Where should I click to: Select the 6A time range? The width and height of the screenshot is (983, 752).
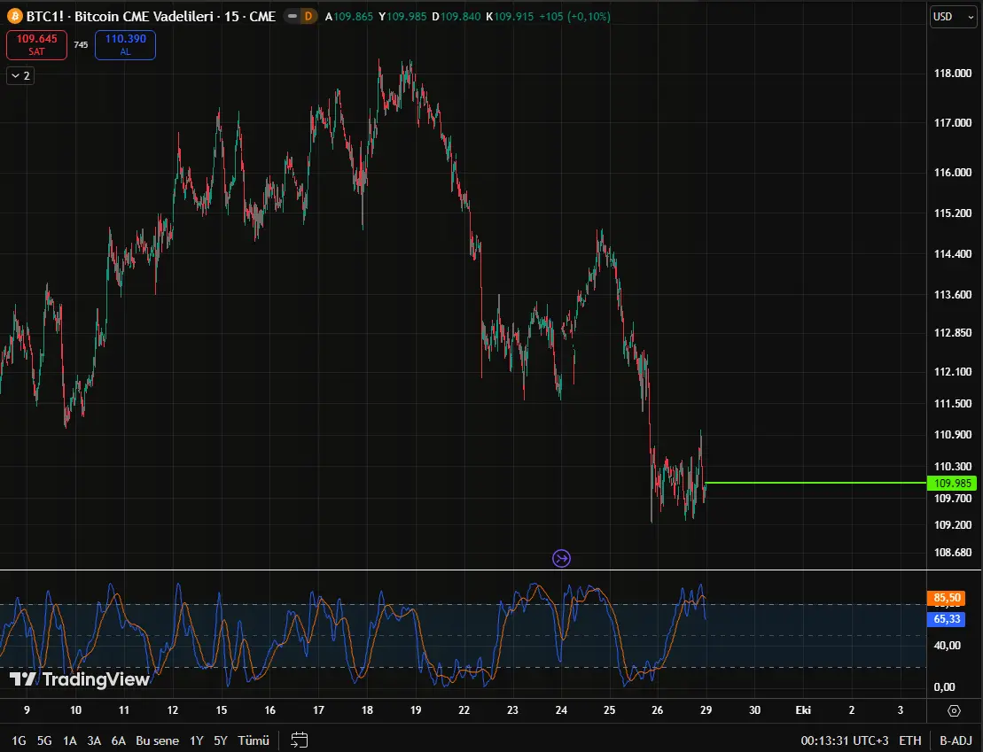pos(119,740)
